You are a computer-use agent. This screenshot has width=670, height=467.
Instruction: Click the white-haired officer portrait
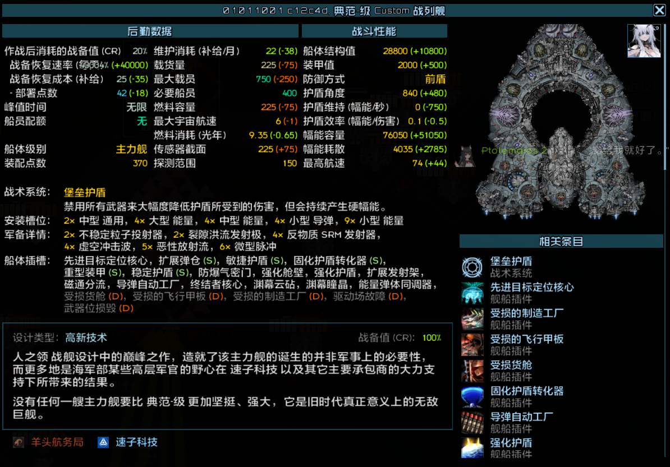(x=644, y=41)
